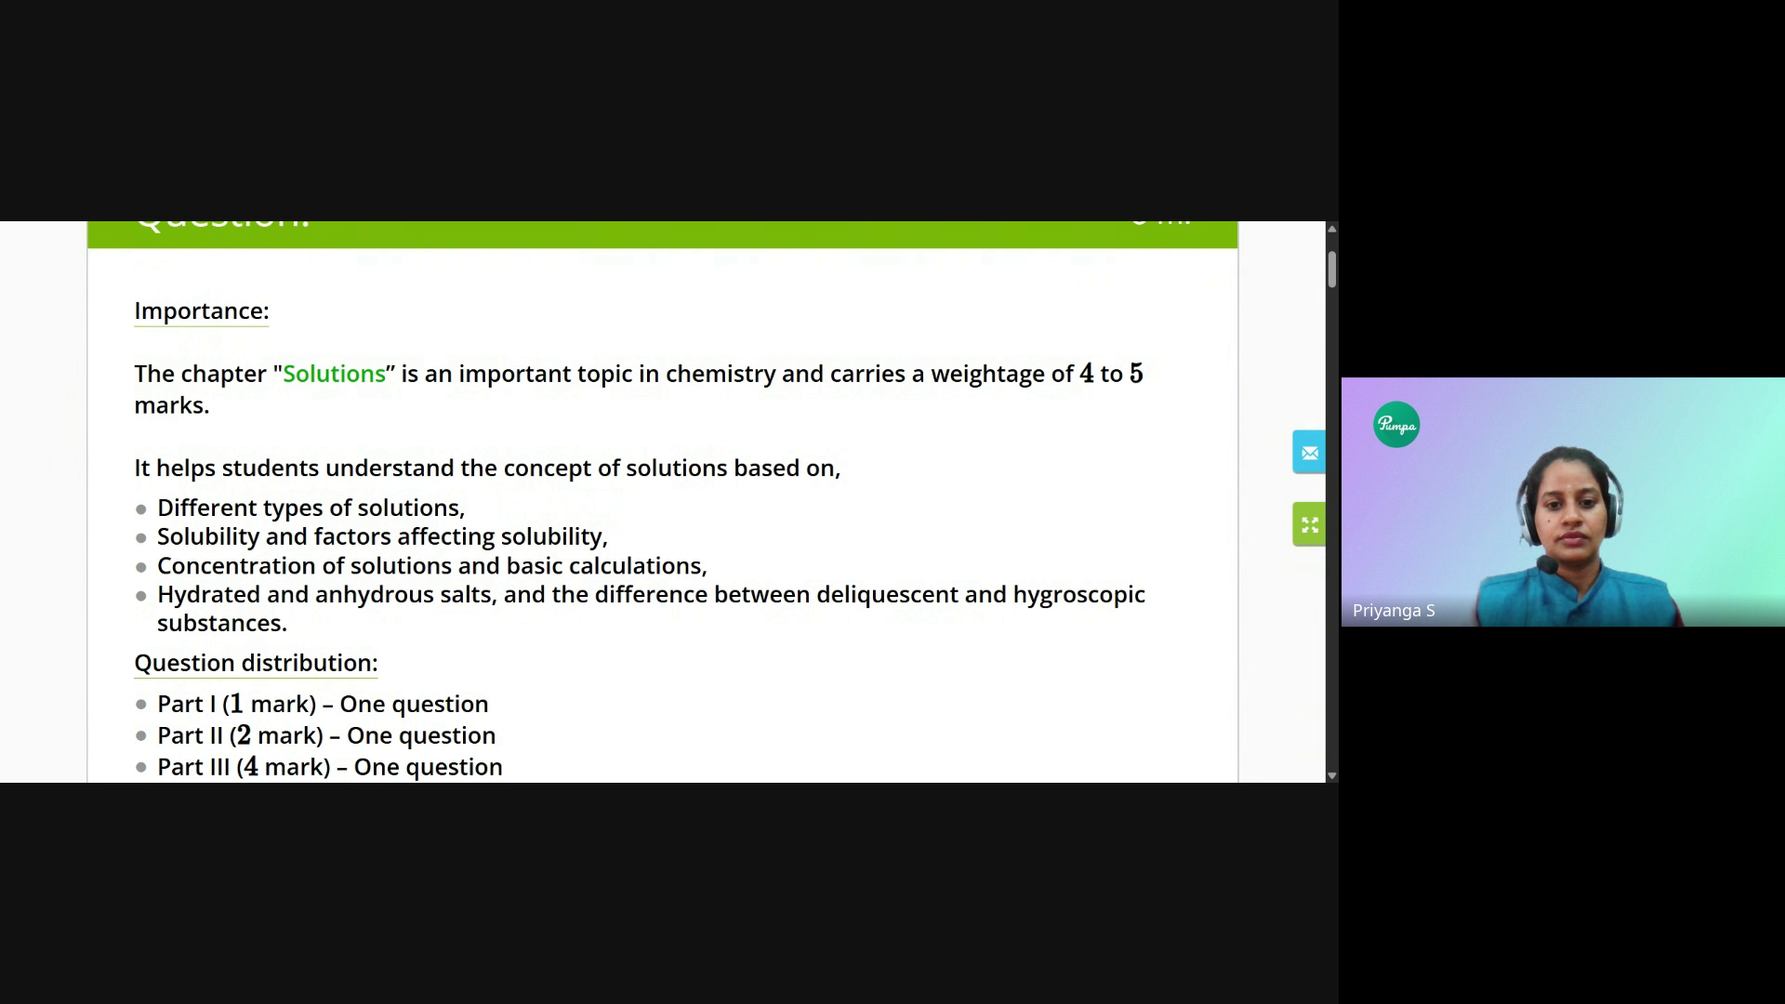Viewport: 1785px width, 1004px height.
Task: Click the page's vertical scrollbar thumb
Action: click(1331, 270)
